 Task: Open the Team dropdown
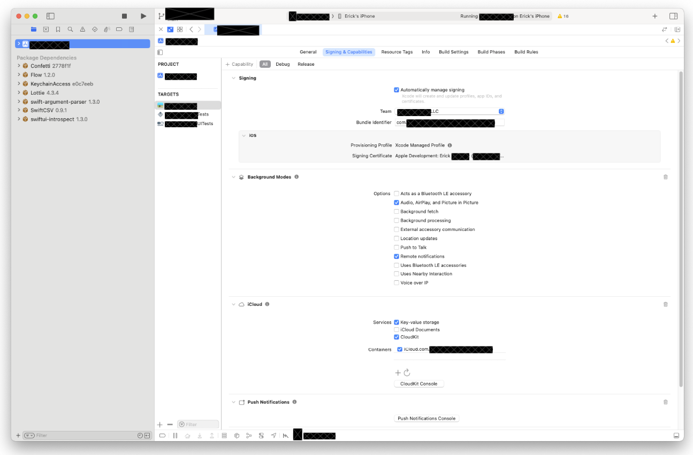point(450,111)
